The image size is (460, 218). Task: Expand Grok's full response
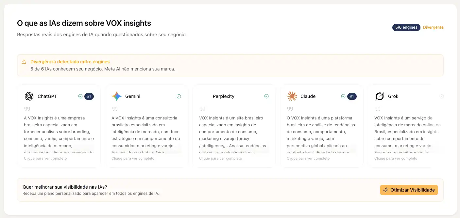tap(396, 158)
